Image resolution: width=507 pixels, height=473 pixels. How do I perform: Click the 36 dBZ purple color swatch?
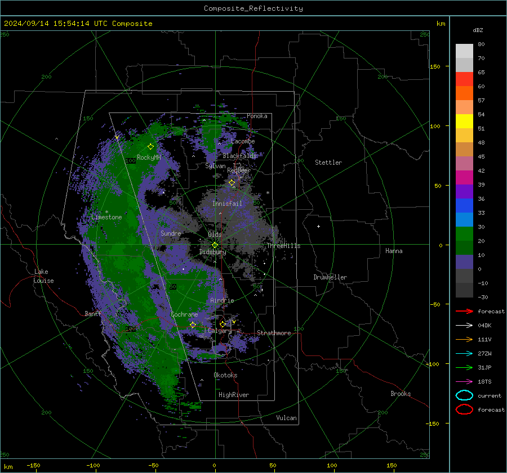(464, 191)
